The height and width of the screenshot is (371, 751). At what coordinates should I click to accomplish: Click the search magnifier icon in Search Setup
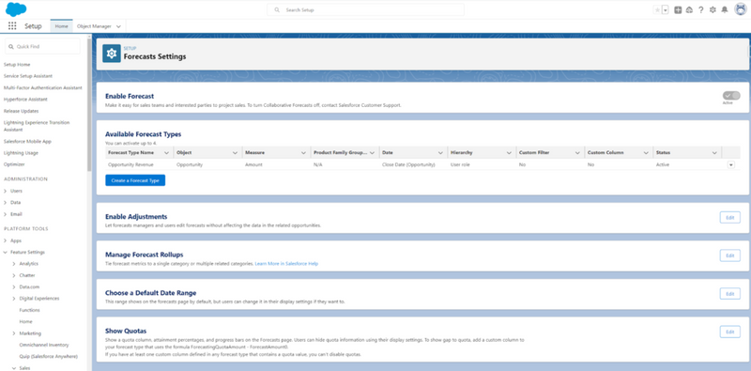(x=277, y=9)
